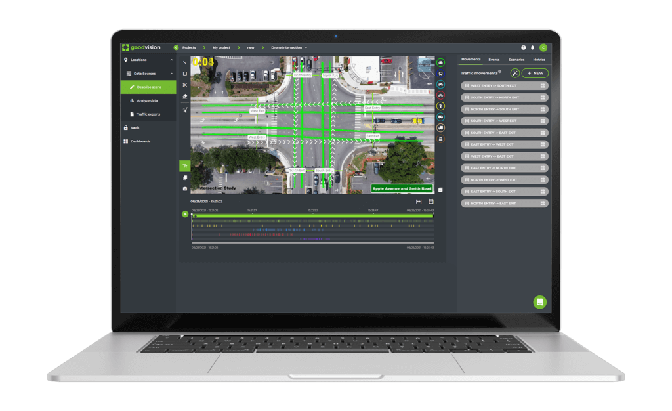Collapse the Locations section

click(x=172, y=60)
